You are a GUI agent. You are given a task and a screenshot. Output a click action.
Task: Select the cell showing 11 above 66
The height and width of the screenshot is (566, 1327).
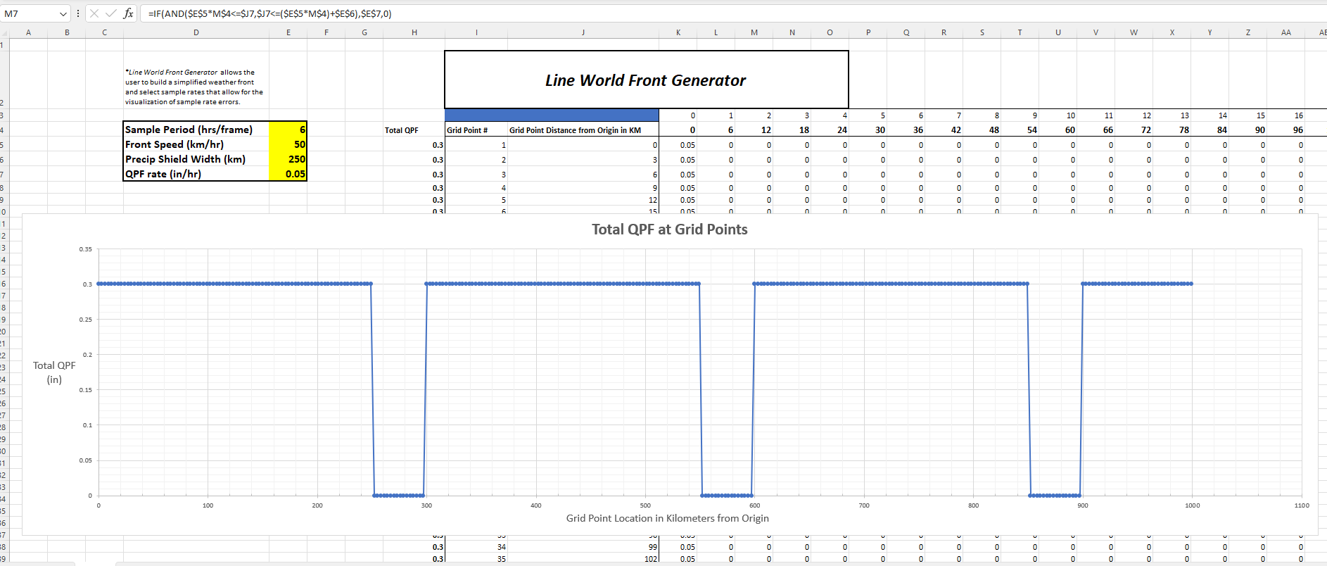click(x=1096, y=115)
